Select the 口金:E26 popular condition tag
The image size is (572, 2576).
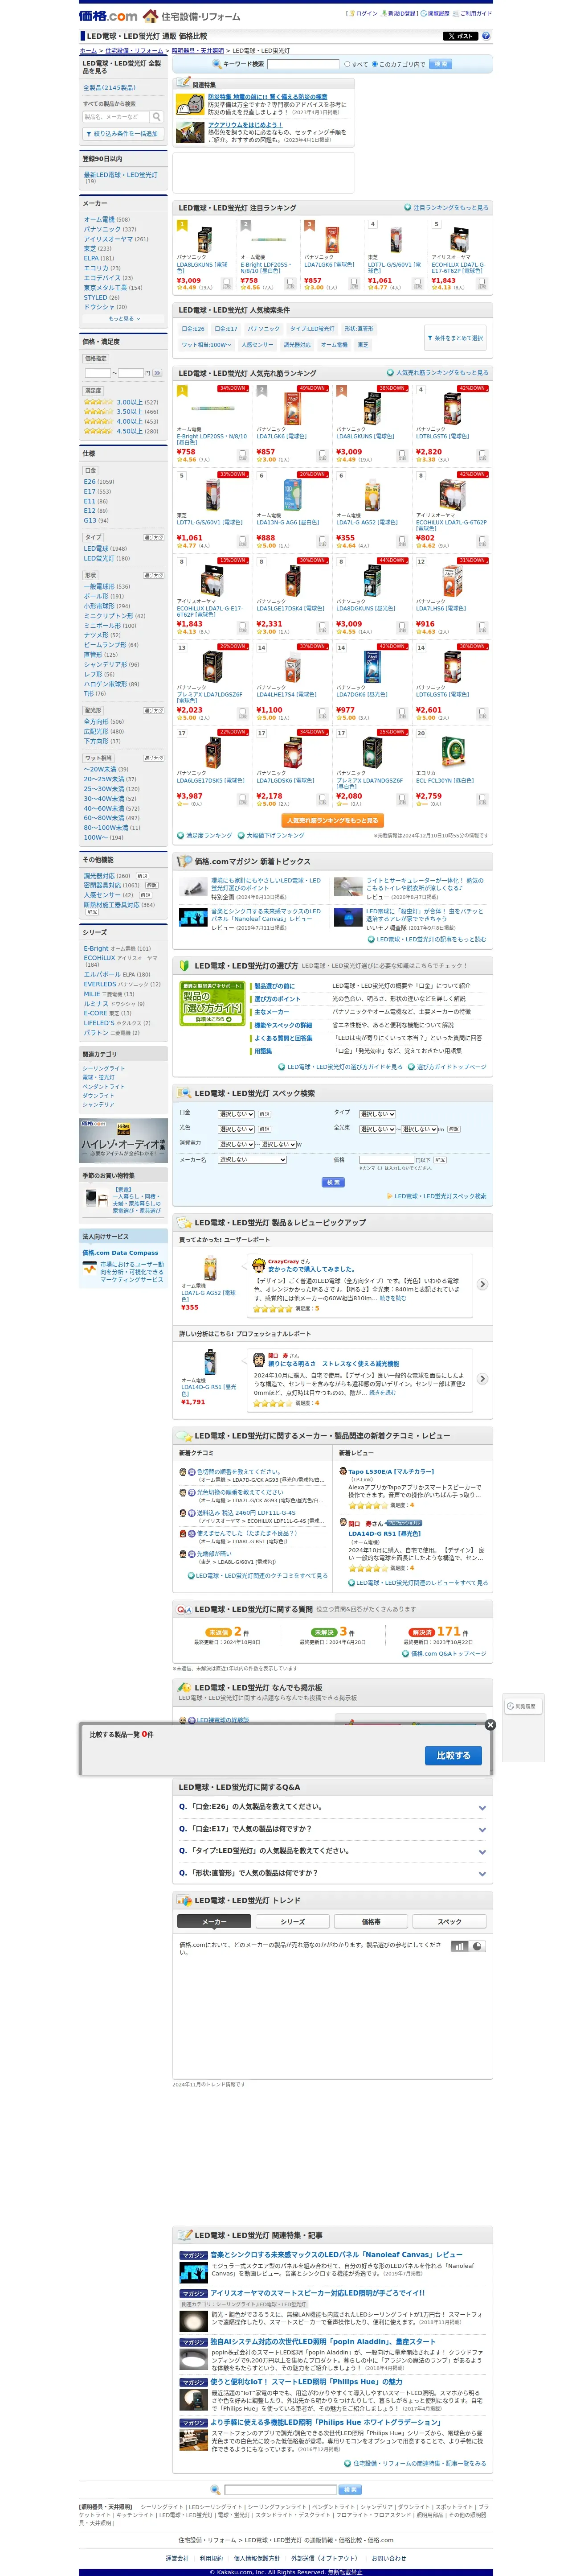pos(192,329)
